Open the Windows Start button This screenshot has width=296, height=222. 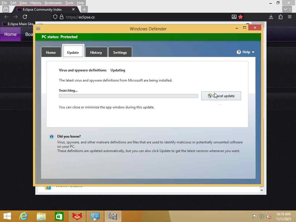tap(7, 216)
